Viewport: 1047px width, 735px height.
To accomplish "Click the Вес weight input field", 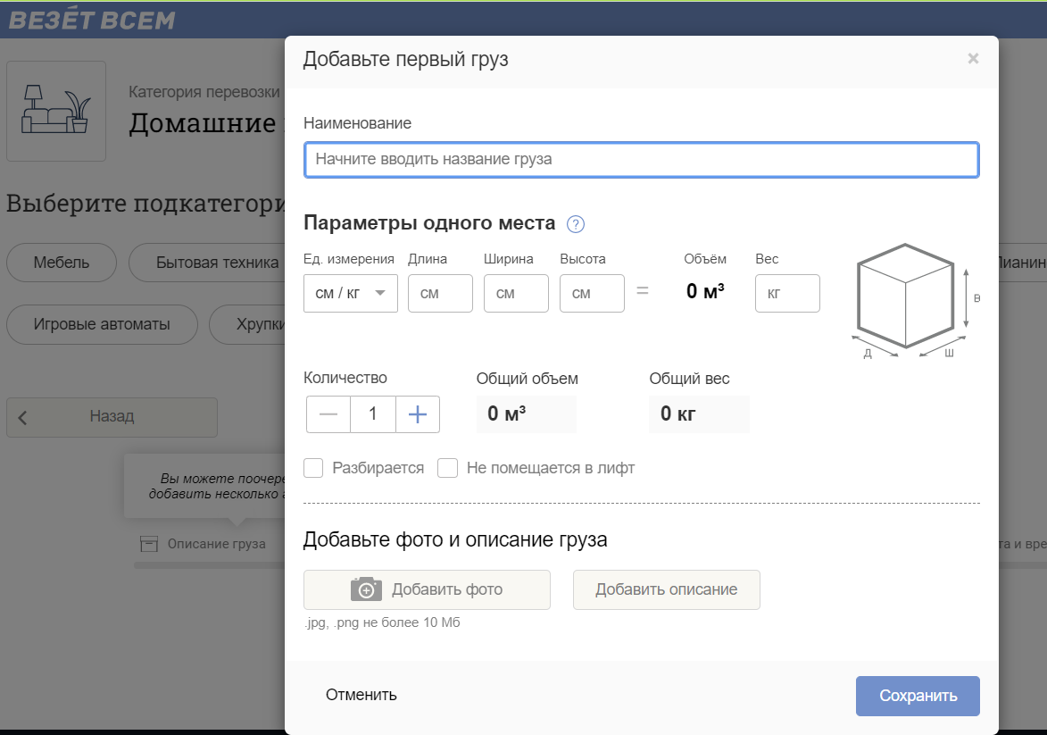I will point(787,293).
